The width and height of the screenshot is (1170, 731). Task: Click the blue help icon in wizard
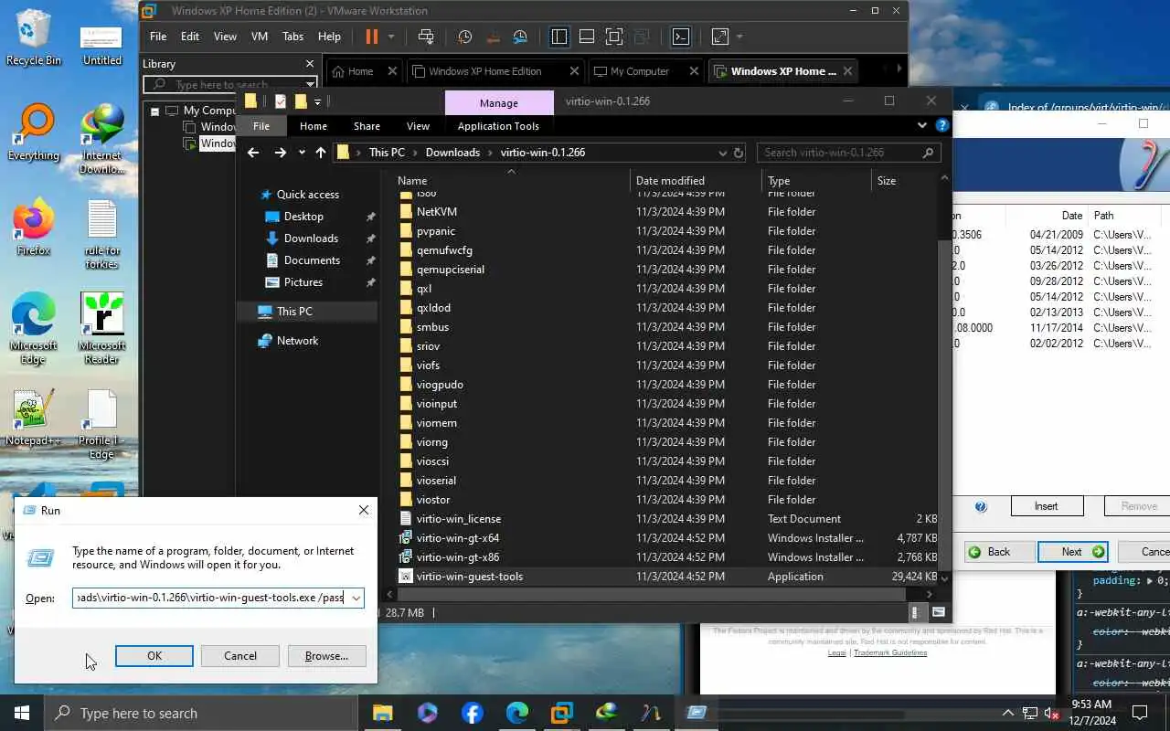coord(981,506)
